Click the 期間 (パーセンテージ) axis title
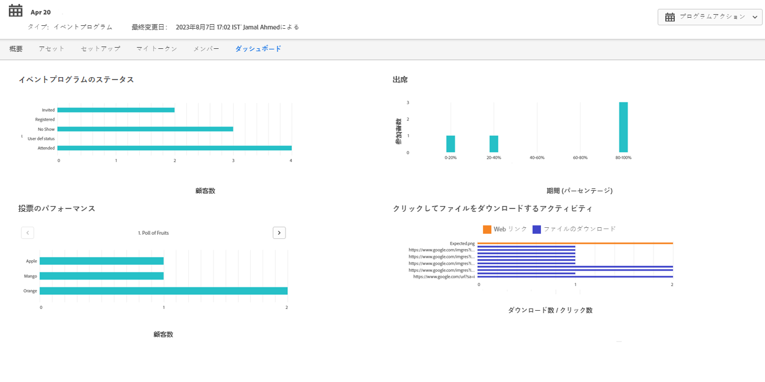The image size is (765, 382). point(579,191)
